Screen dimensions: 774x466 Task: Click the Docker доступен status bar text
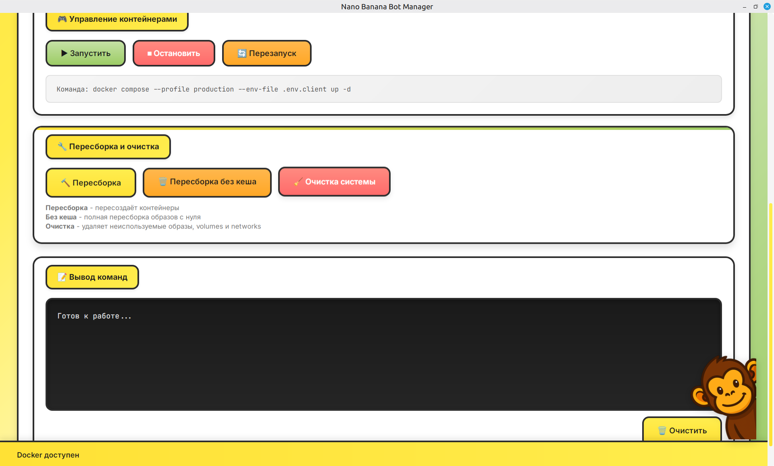[x=48, y=455]
